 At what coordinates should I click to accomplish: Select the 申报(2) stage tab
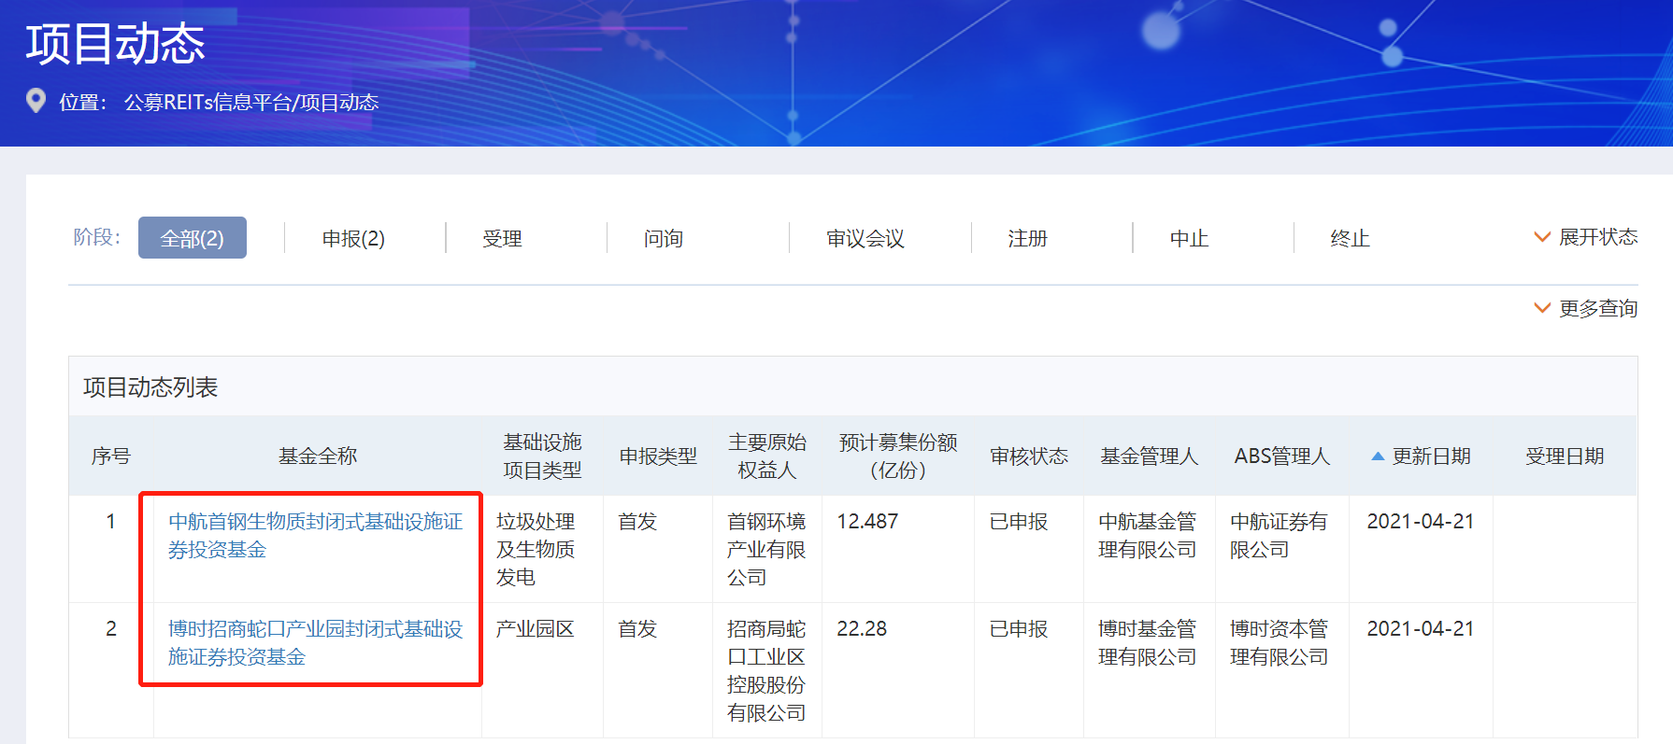click(x=353, y=239)
